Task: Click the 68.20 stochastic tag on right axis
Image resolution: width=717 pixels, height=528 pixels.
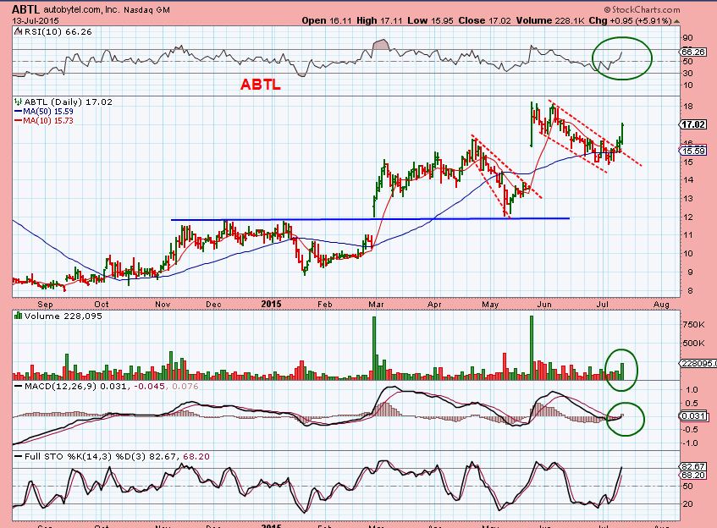Action: (x=693, y=476)
